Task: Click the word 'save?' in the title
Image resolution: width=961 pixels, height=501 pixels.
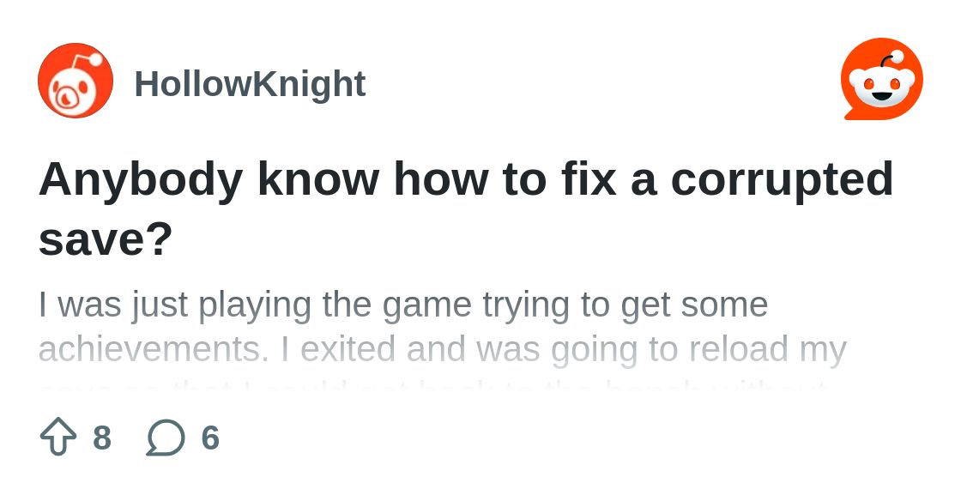Action: click(106, 238)
